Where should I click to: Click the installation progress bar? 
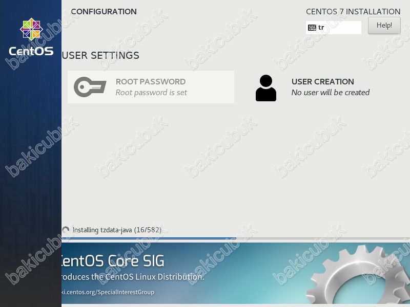(x=236, y=238)
